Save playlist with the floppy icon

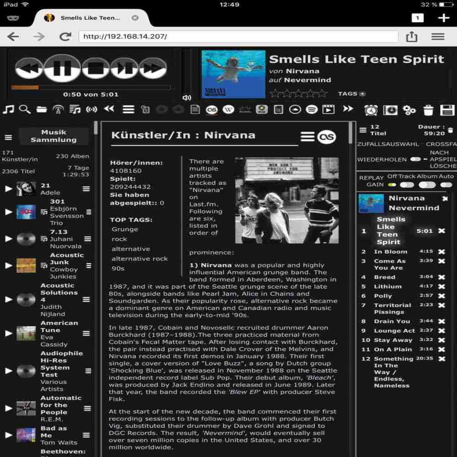pos(447,110)
